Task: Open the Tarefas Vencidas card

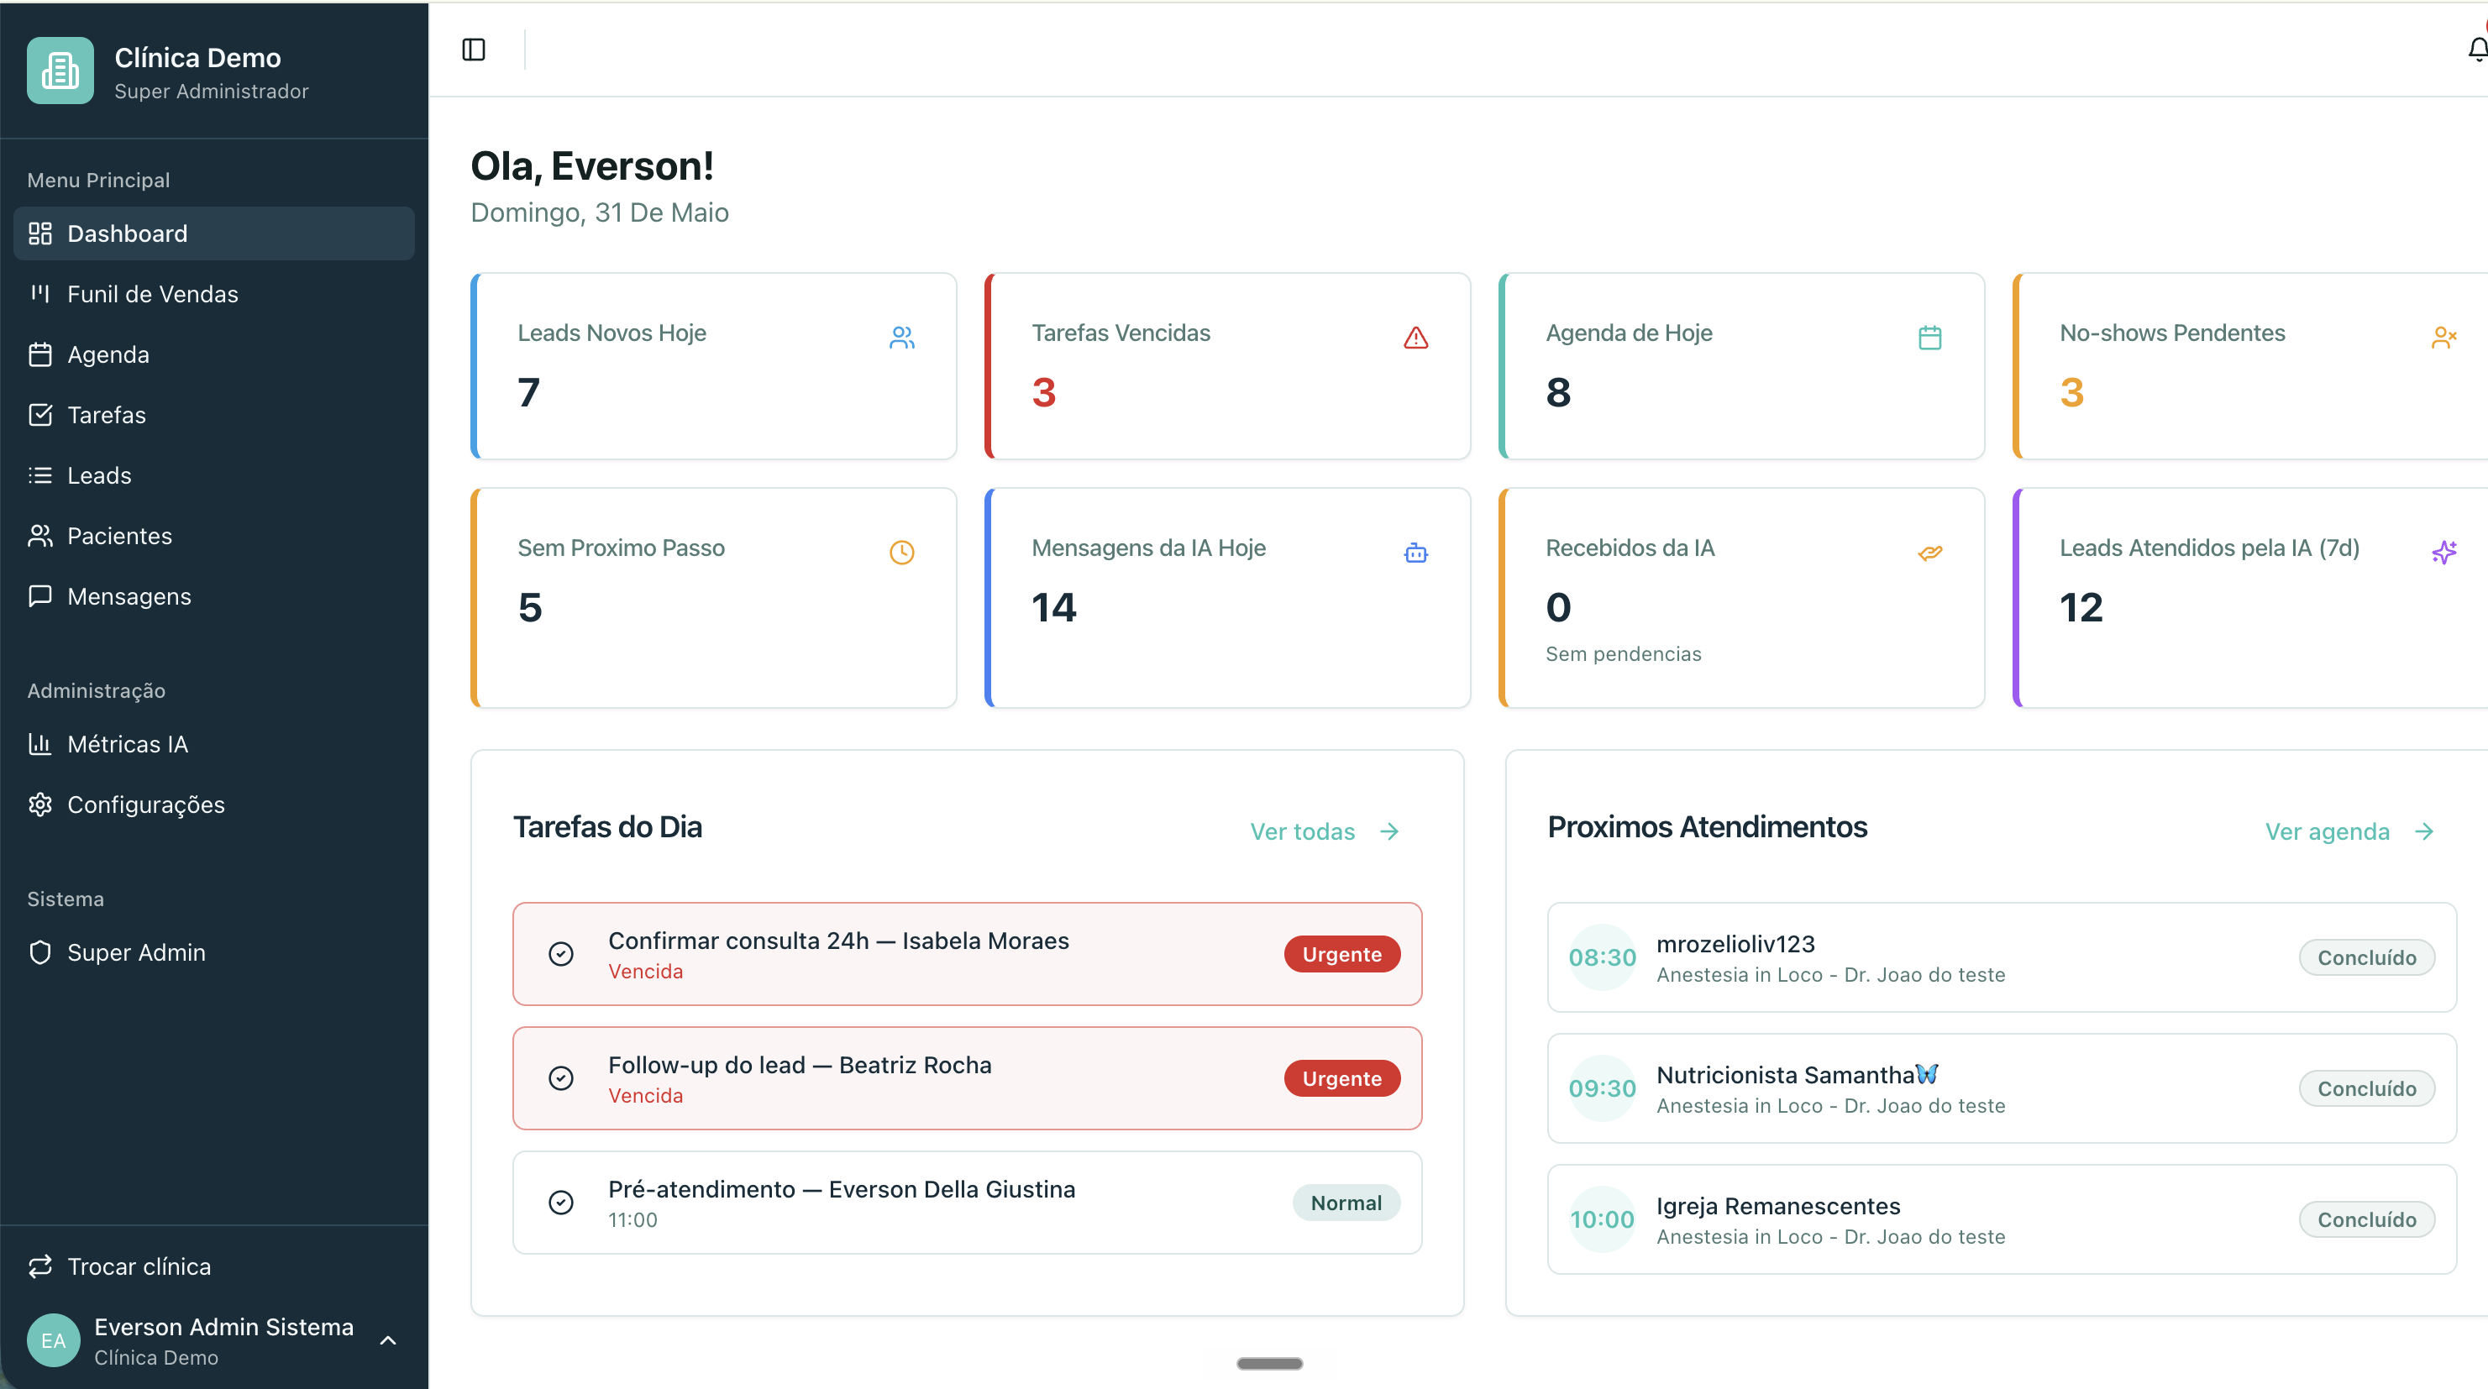Action: 1227,366
